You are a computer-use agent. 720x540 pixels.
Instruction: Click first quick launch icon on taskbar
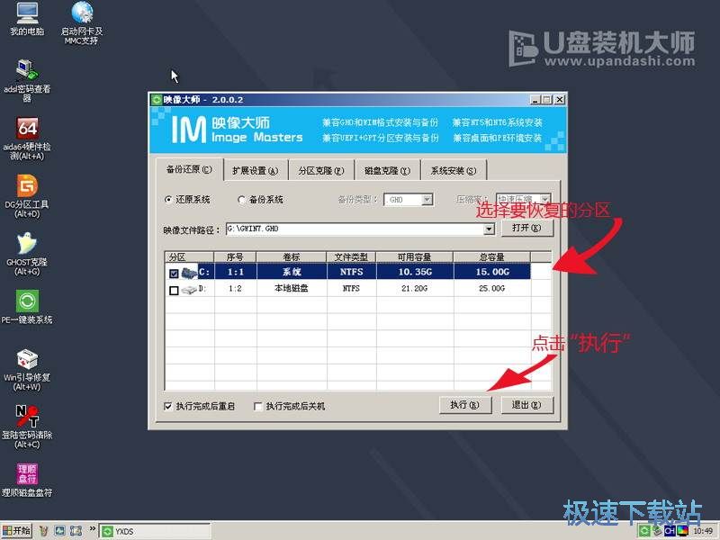[44, 531]
